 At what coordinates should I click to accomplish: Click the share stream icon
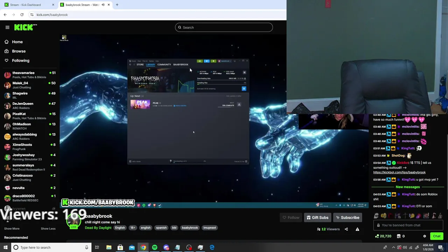tap(346, 229)
